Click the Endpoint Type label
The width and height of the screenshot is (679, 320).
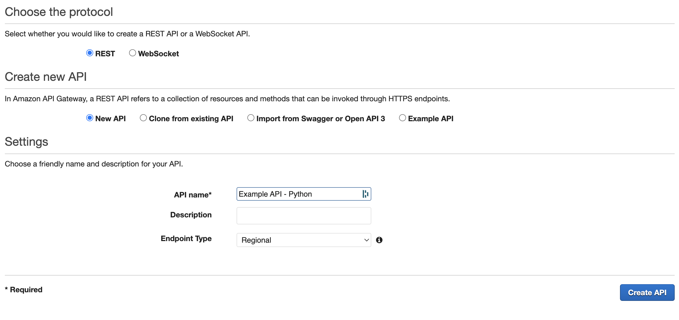186,238
